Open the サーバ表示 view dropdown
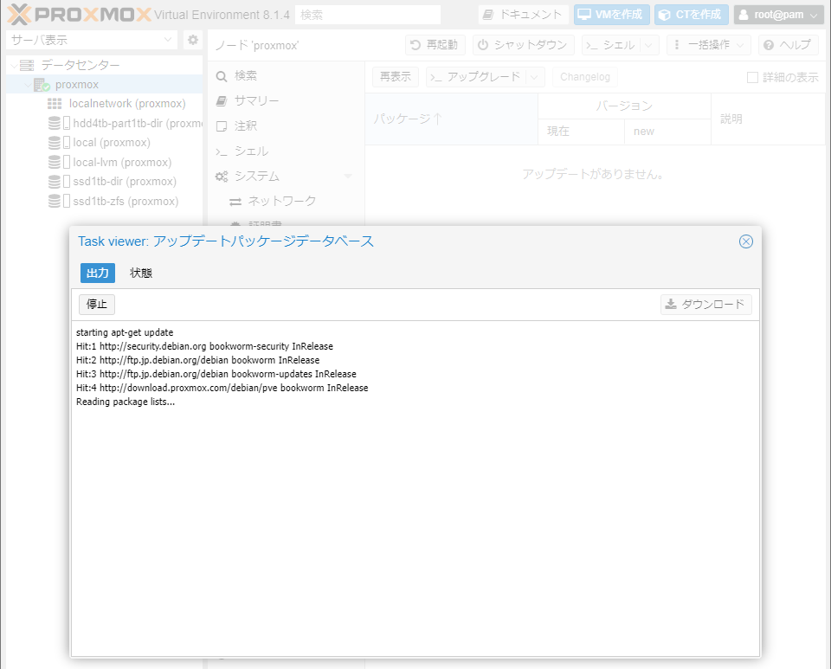831x669 pixels. [168, 40]
